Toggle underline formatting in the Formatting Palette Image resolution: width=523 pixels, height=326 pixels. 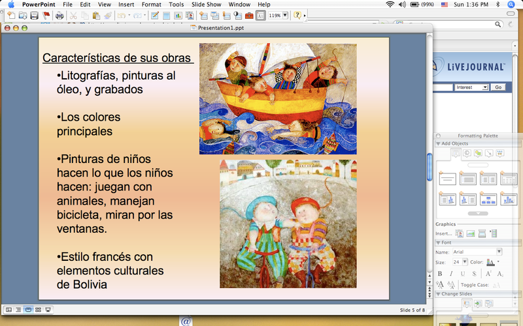click(x=463, y=273)
